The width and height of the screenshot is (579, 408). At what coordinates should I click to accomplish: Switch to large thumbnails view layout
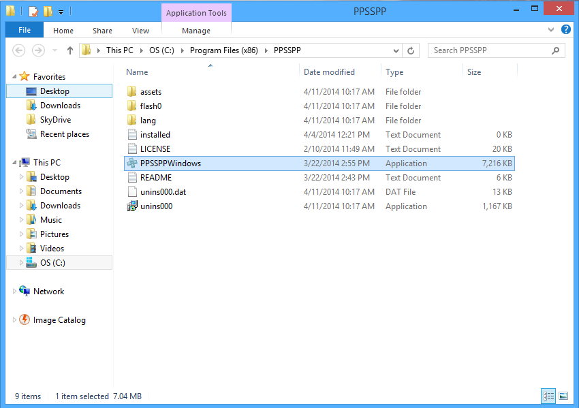[x=563, y=396]
